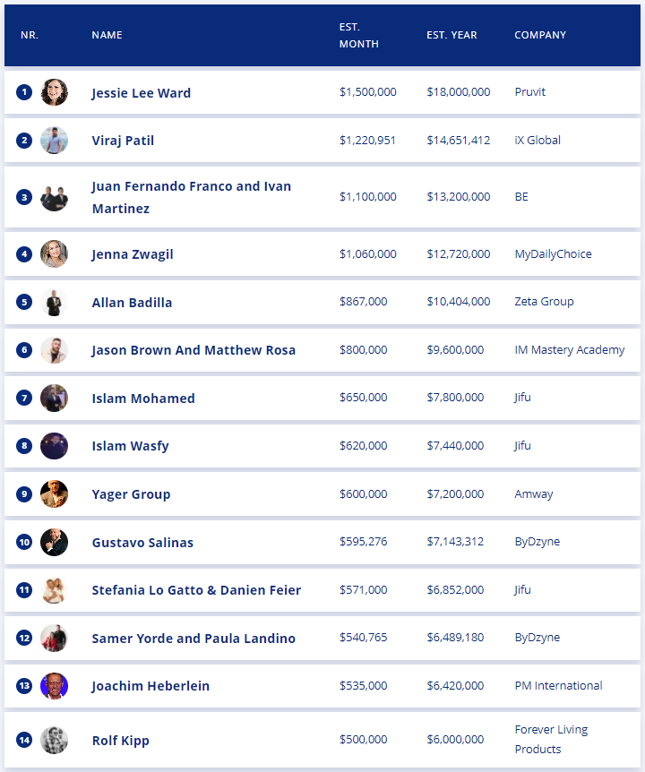Click Joachim Heberlein's profile photo
Image resolution: width=645 pixels, height=772 pixels.
coord(54,686)
